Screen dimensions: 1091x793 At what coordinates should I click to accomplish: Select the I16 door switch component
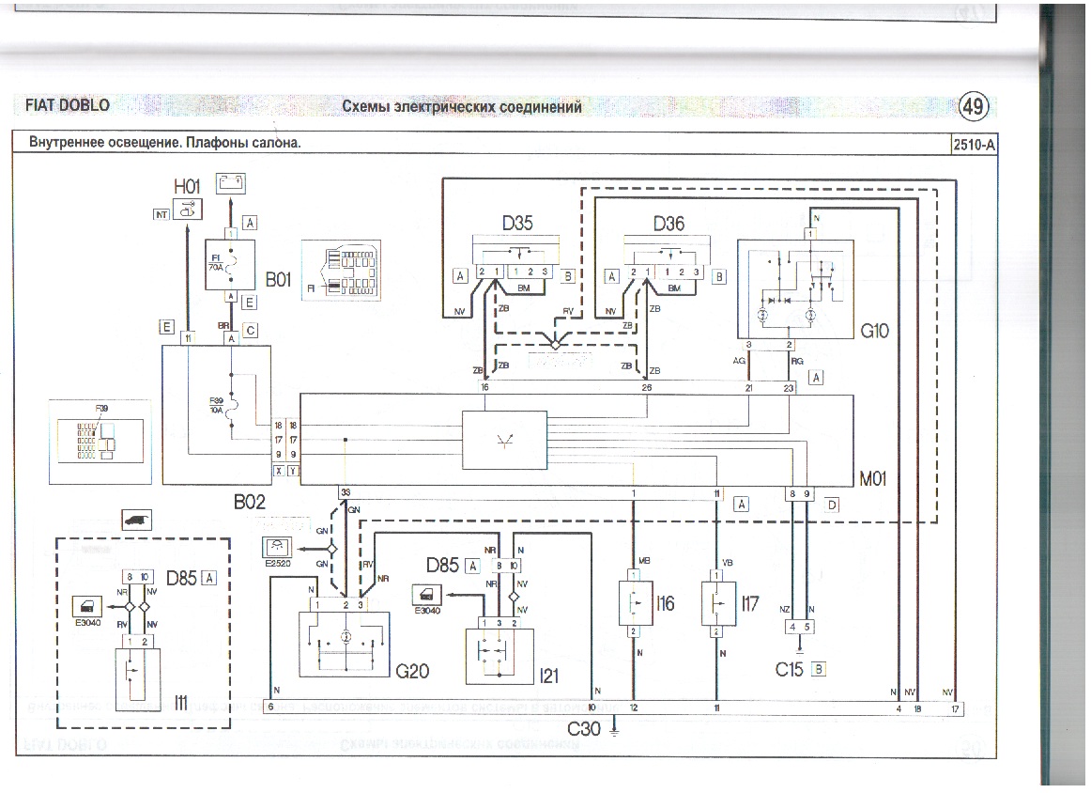pyautogui.click(x=635, y=603)
